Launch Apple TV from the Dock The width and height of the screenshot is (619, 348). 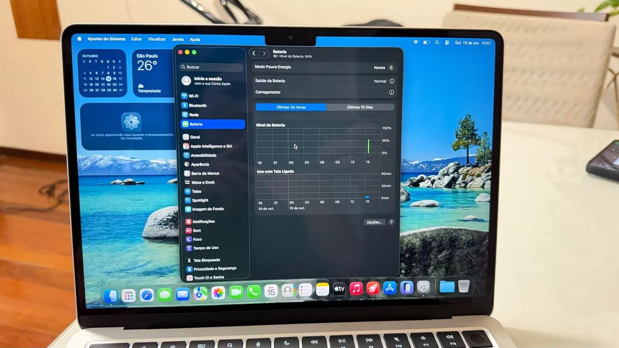click(x=339, y=289)
